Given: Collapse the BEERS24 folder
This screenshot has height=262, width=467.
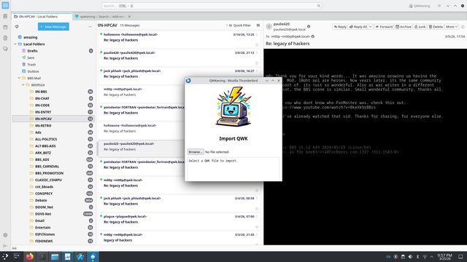Looking at the screenshot, I should tap(23, 85).
